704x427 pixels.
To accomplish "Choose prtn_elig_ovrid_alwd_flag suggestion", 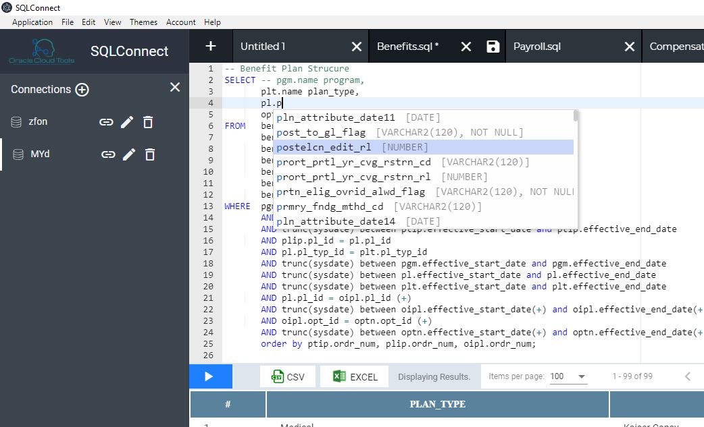I will (x=424, y=192).
